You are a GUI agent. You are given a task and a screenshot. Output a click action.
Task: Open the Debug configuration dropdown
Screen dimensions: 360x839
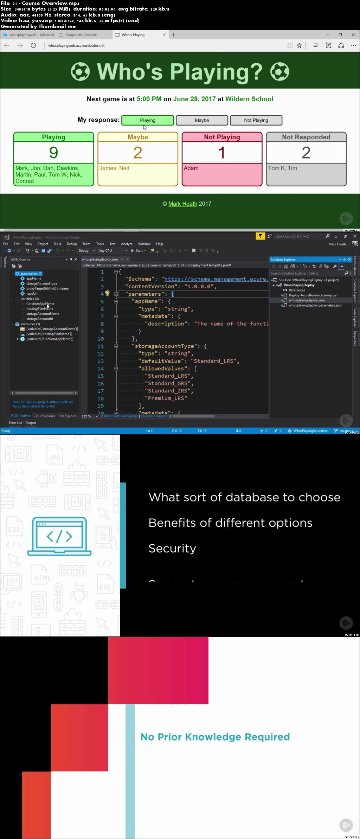(86, 251)
